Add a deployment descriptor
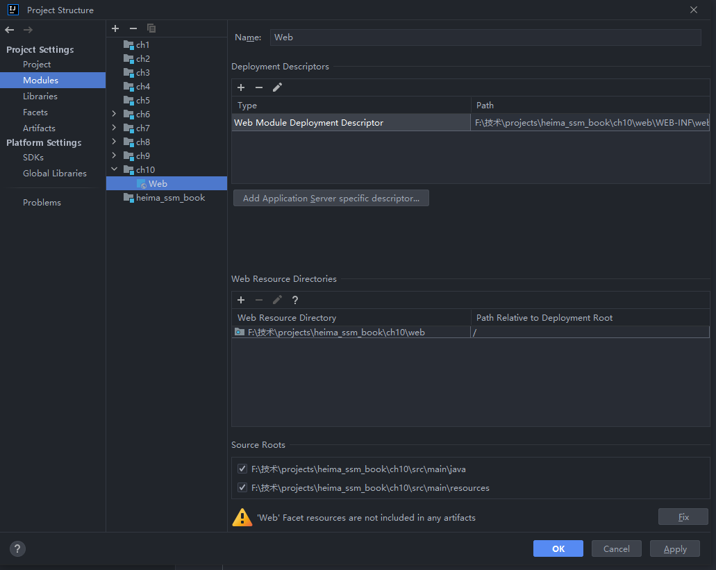716x570 pixels. [x=241, y=87]
